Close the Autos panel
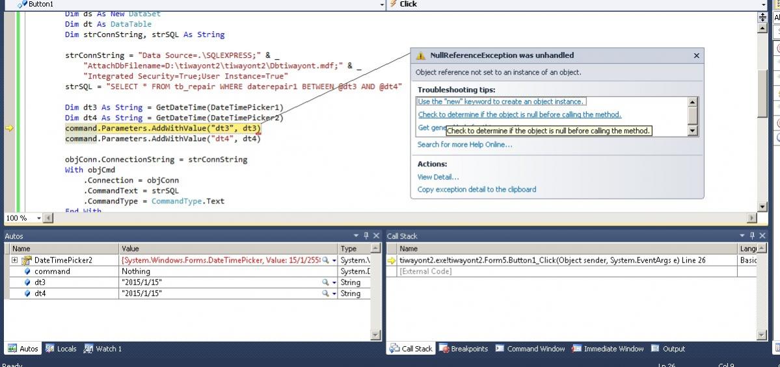The height and width of the screenshot is (367, 780). 376,235
